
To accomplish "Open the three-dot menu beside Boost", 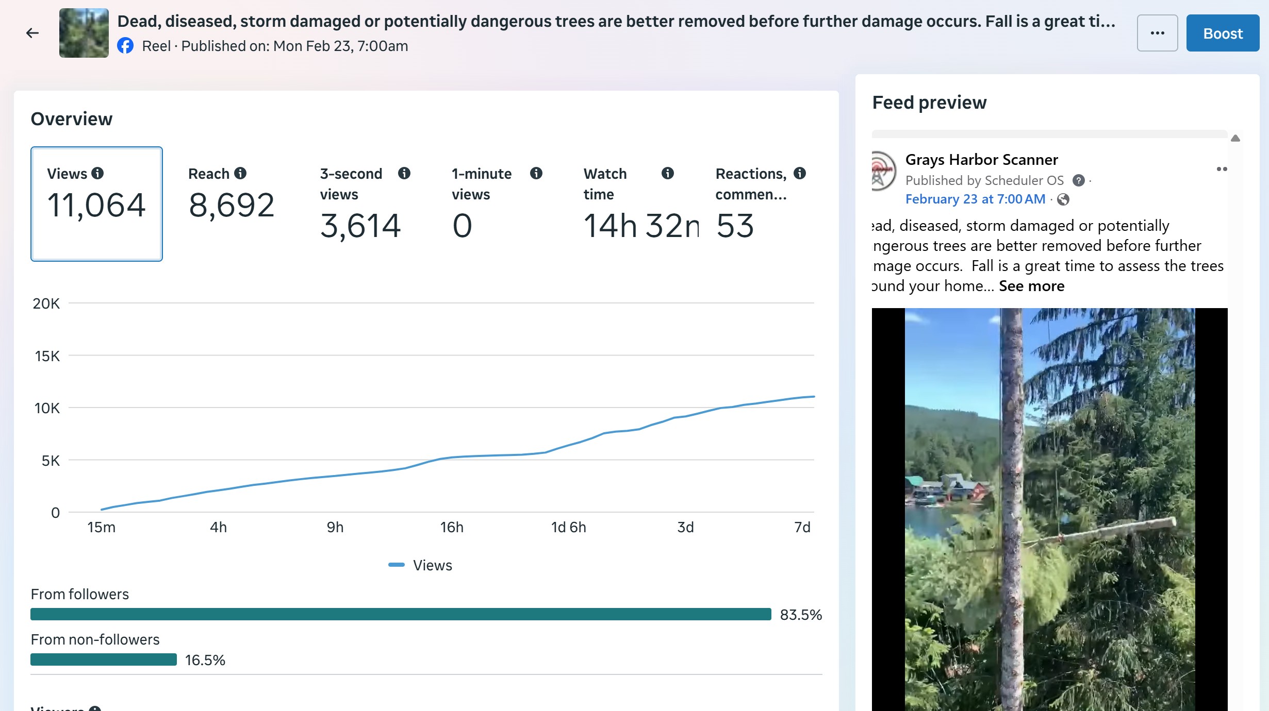I will pyautogui.click(x=1157, y=33).
